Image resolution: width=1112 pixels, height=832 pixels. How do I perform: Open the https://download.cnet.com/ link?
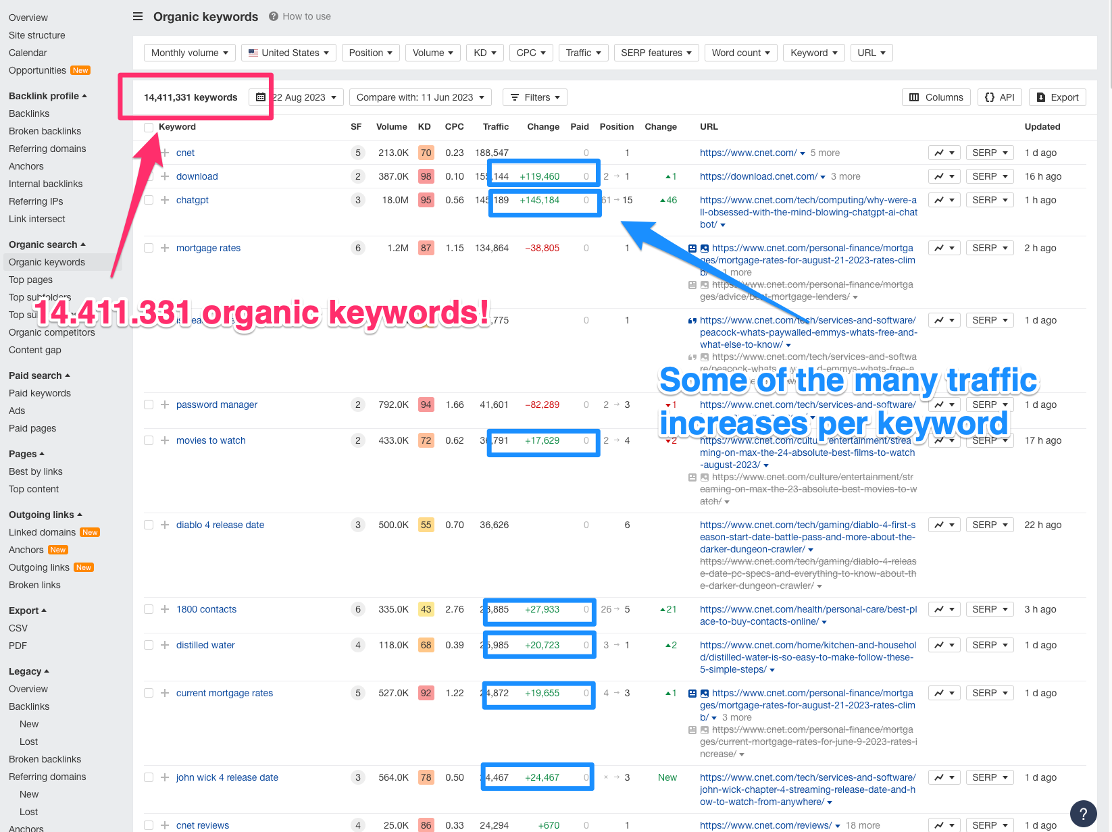point(758,176)
